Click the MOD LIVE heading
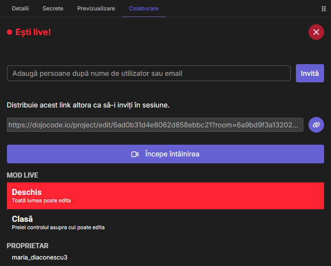The width and height of the screenshot is (331, 266). pos(23,175)
